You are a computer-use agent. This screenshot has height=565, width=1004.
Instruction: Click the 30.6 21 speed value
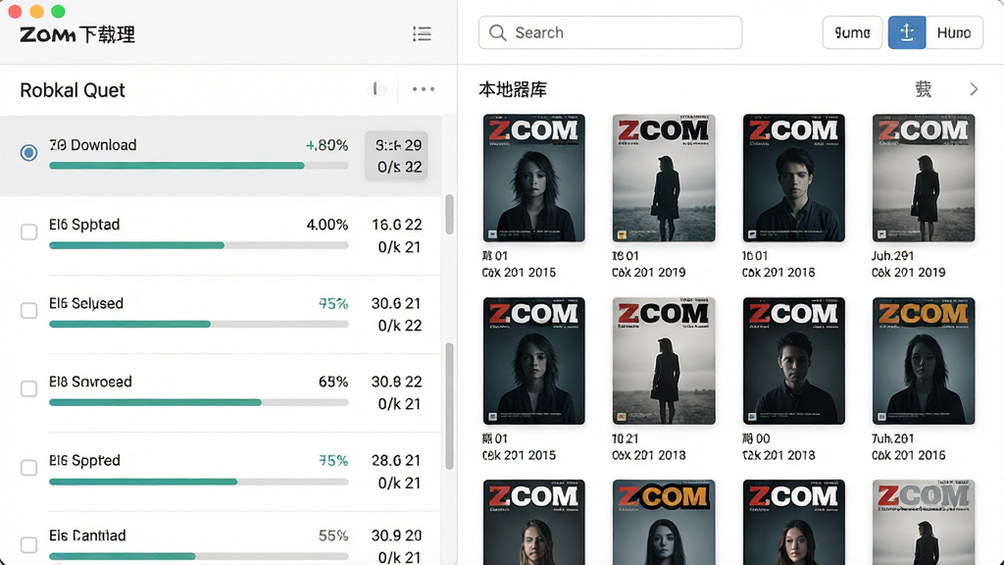point(396,304)
